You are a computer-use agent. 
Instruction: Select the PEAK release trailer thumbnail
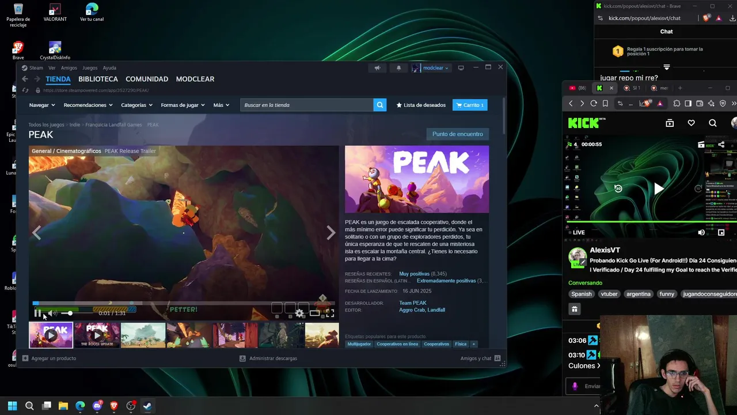click(x=51, y=335)
